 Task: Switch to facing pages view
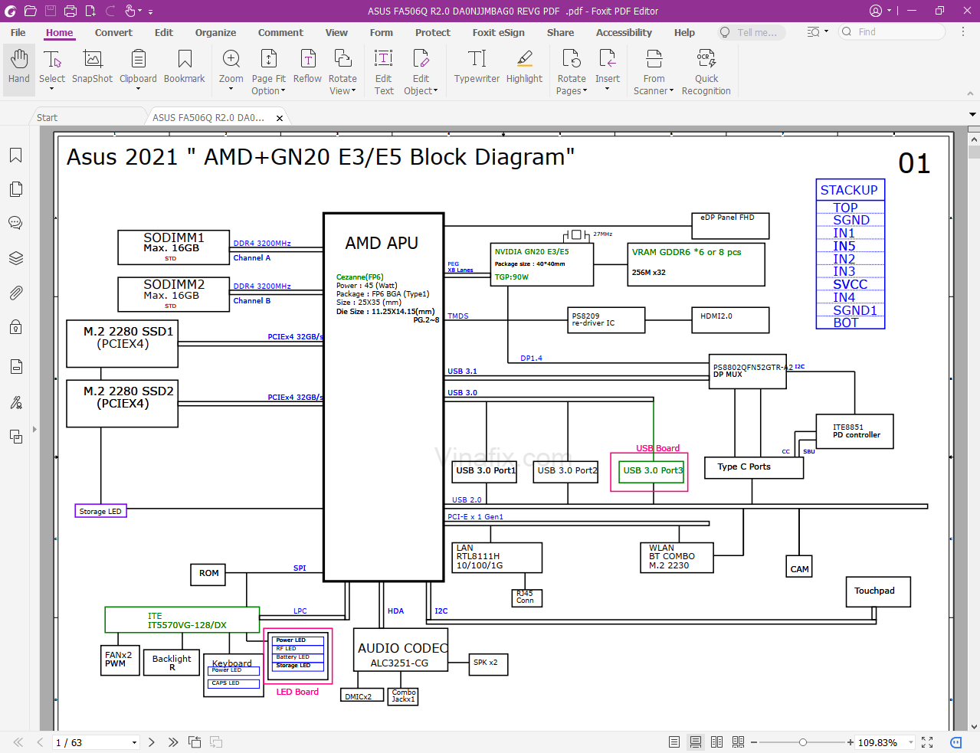(716, 742)
